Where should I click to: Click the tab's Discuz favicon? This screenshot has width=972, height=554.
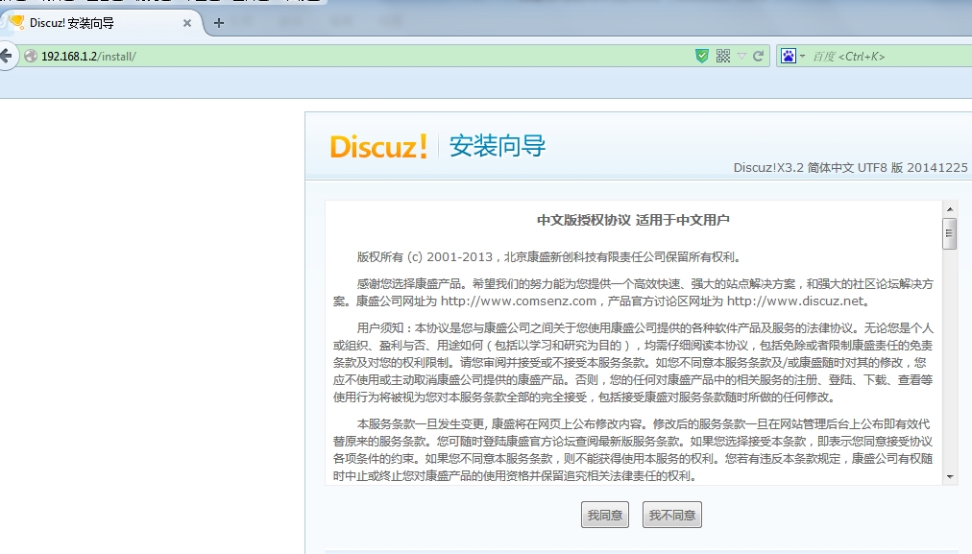[17, 22]
